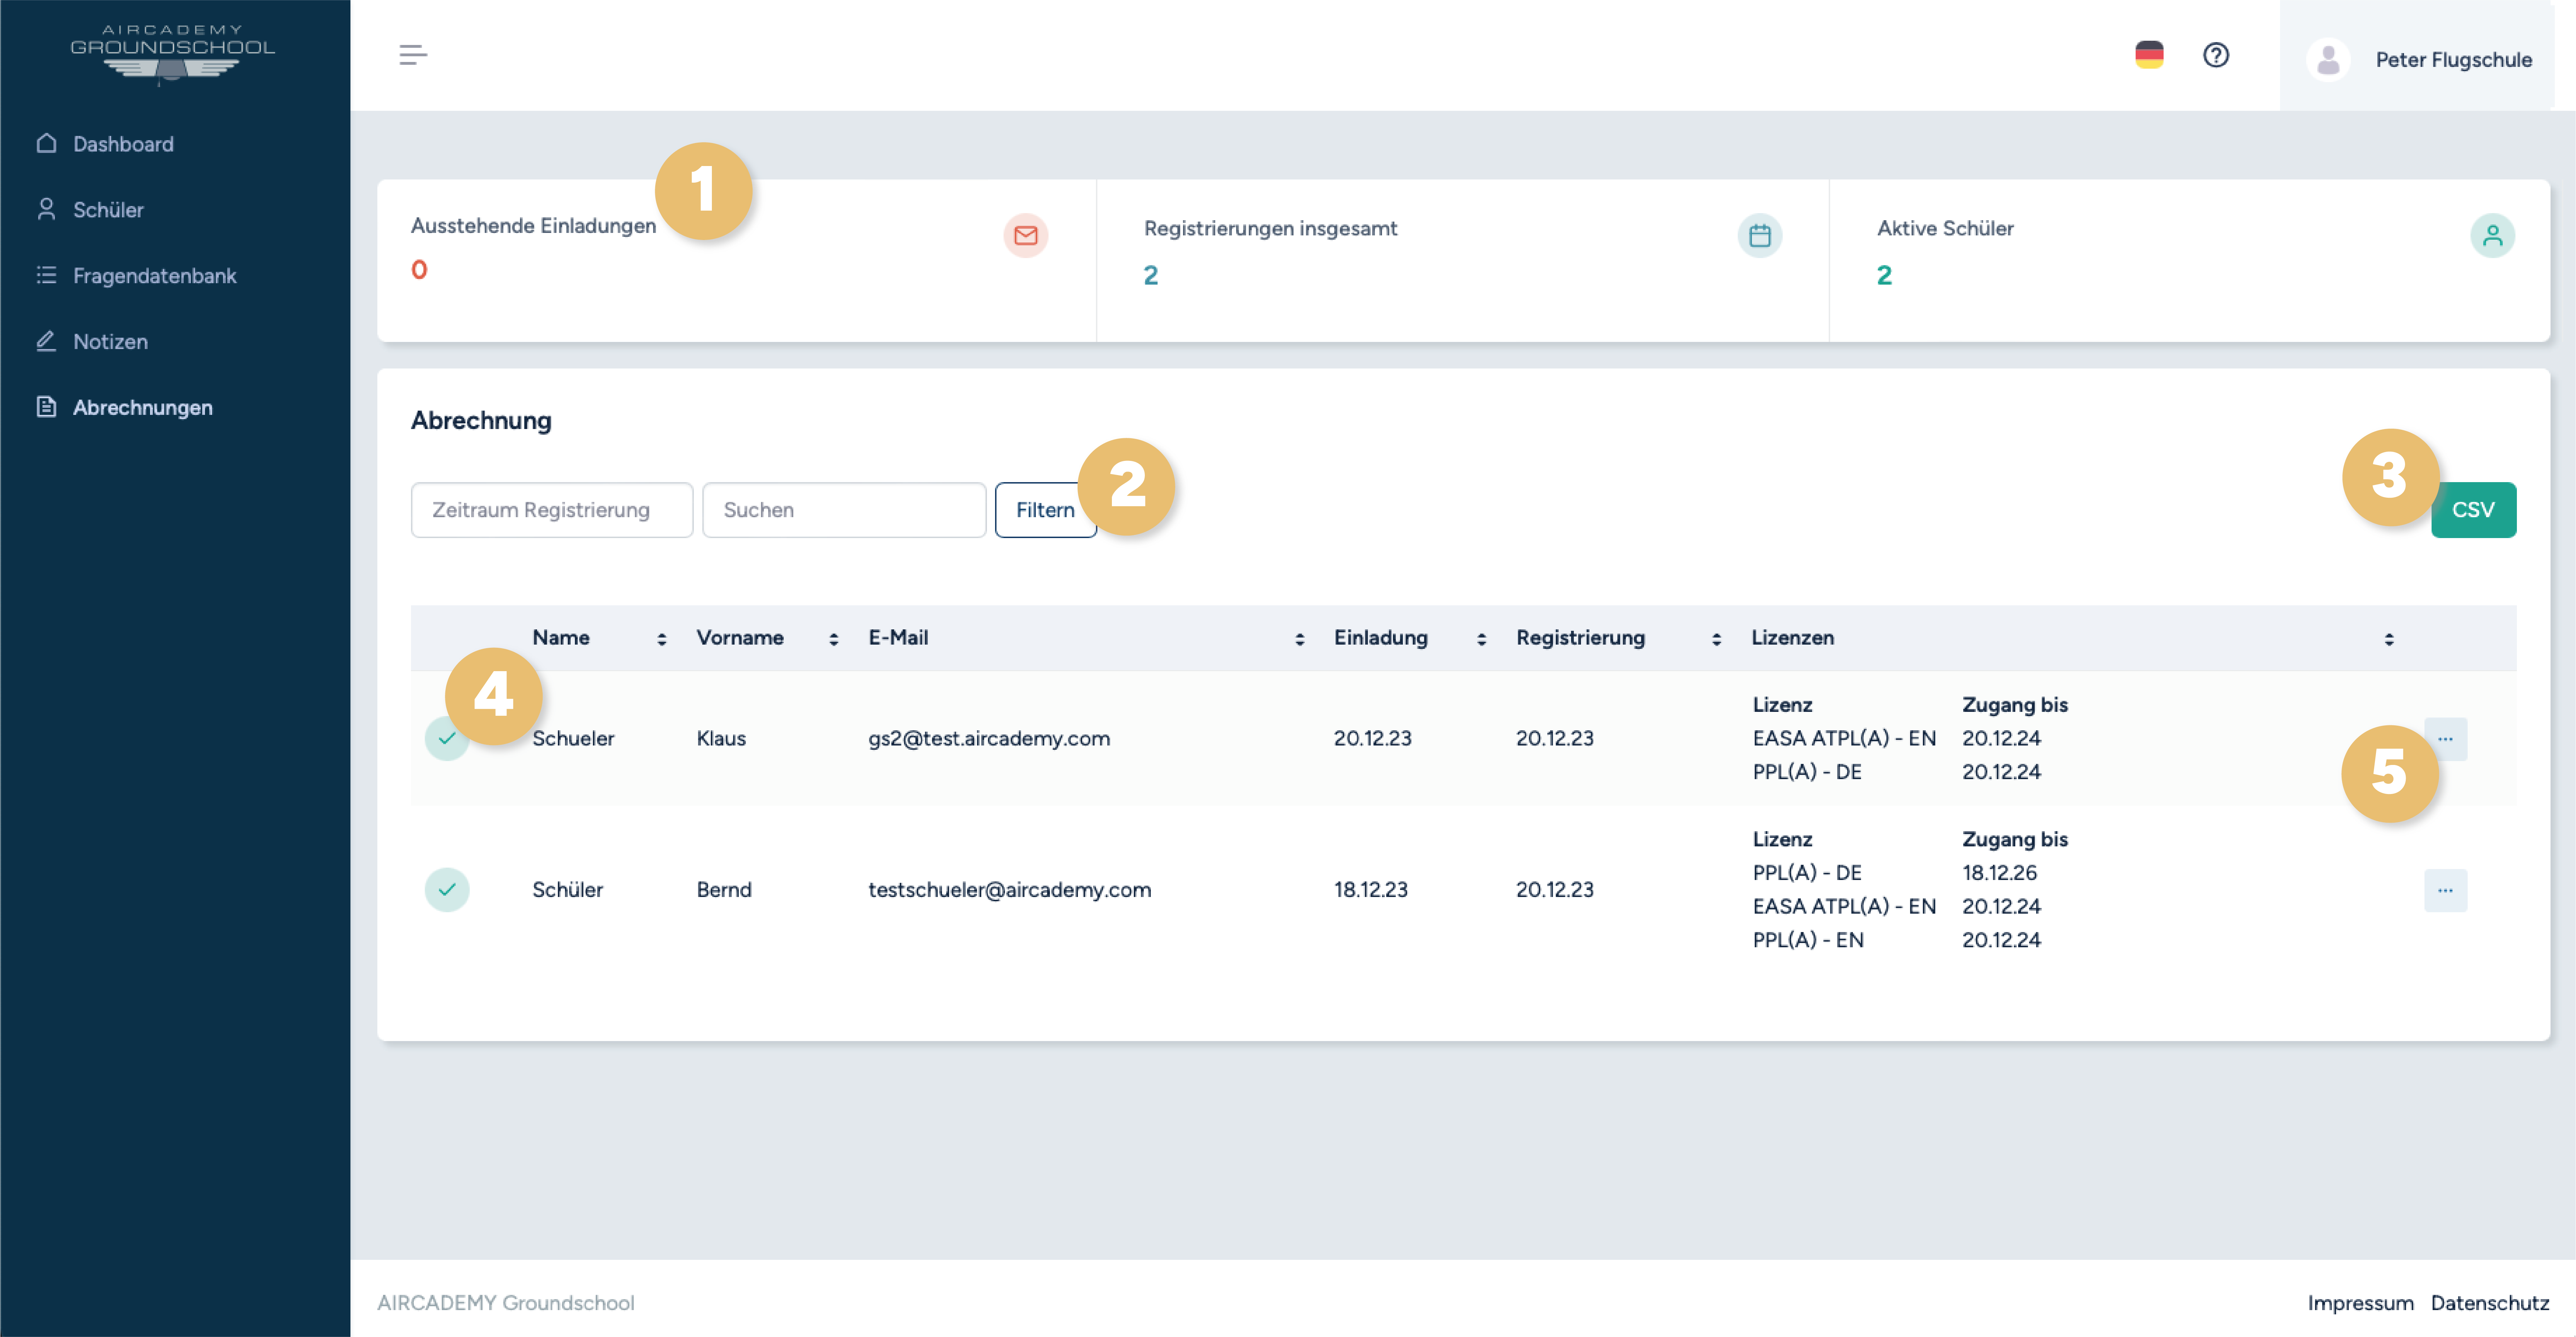Click the email testschueler@aircademy.com
This screenshot has width=2576, height=1337.
(1010, 890)
